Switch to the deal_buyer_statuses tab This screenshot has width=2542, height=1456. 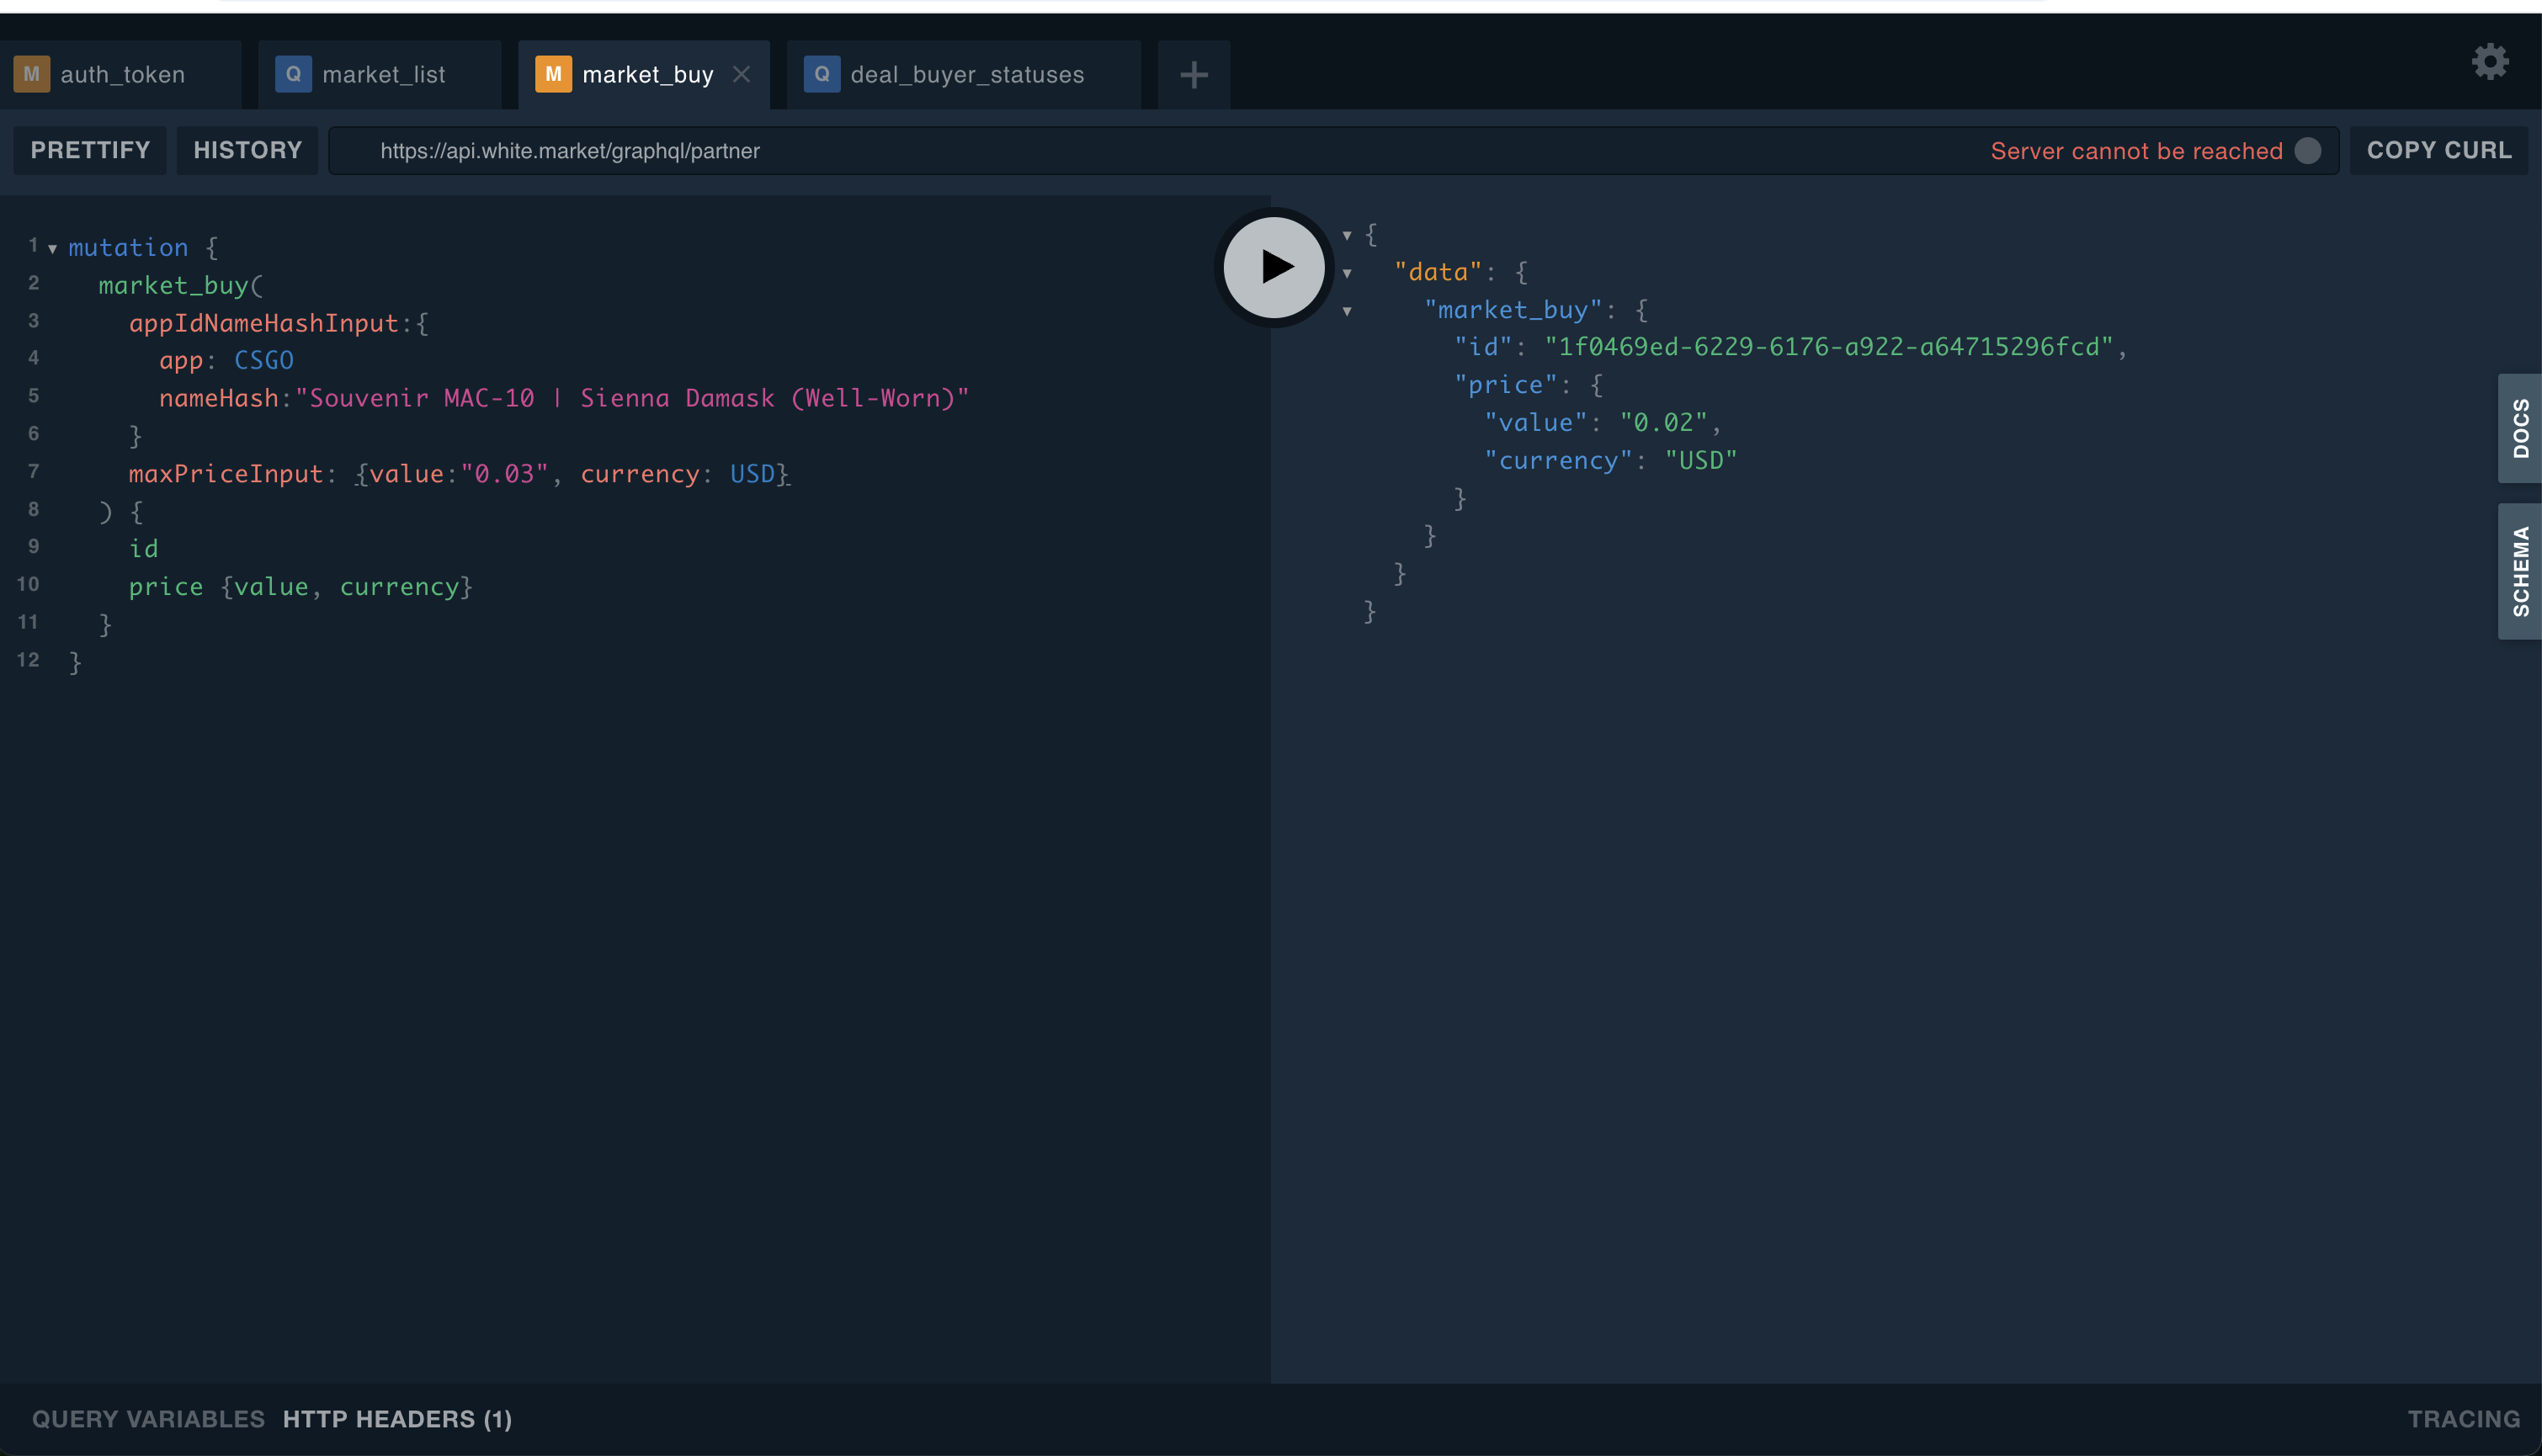[966, 75]
